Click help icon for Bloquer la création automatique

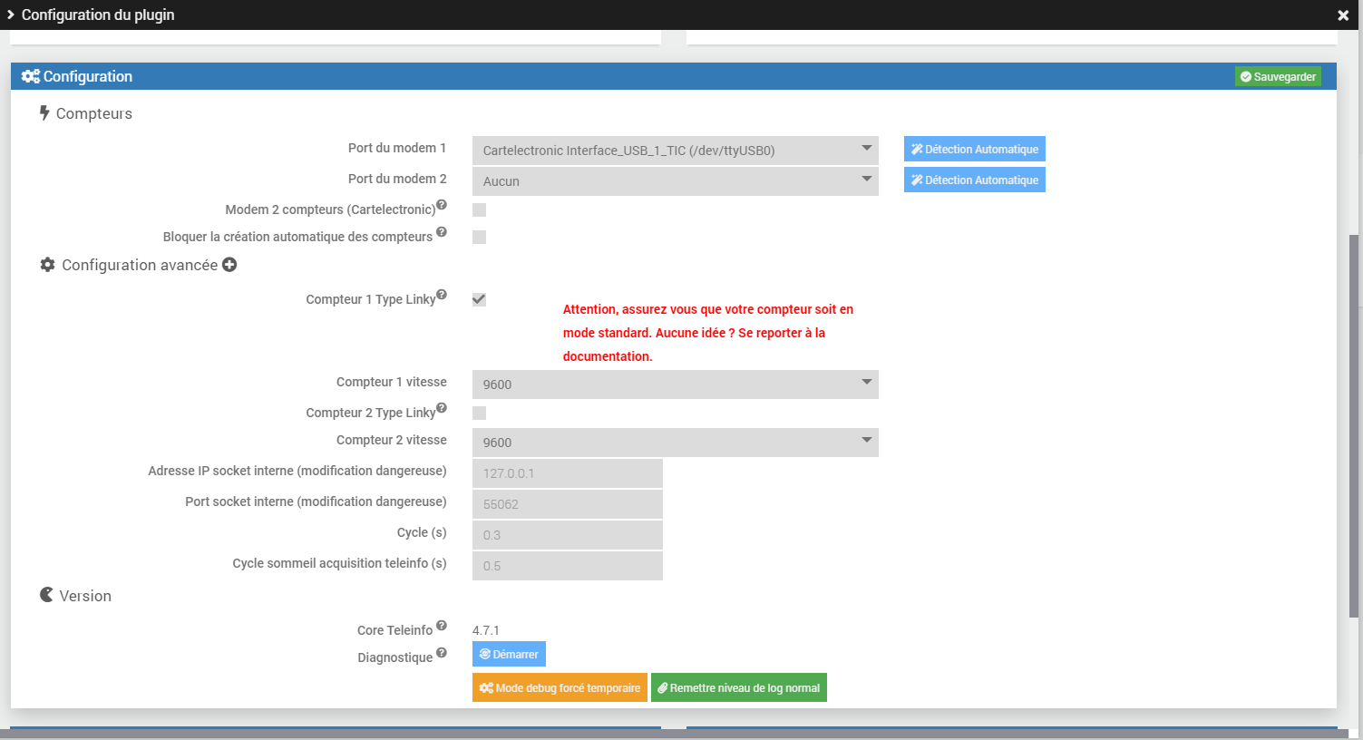pyautogui.click(x=441, y=230)
